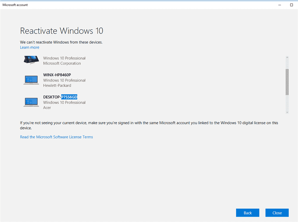Click the "We can't reactivate Windows" message

(x=61, y=42)
